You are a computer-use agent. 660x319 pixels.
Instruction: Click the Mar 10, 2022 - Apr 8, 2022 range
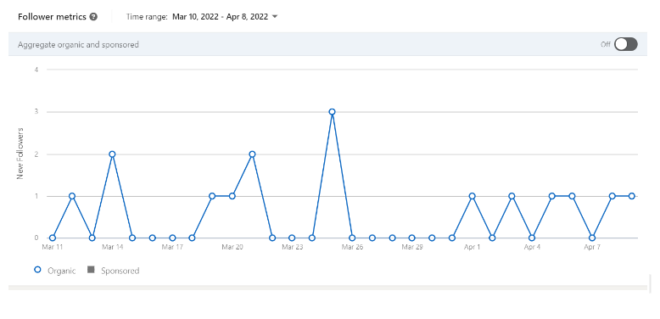pos(220,17)
